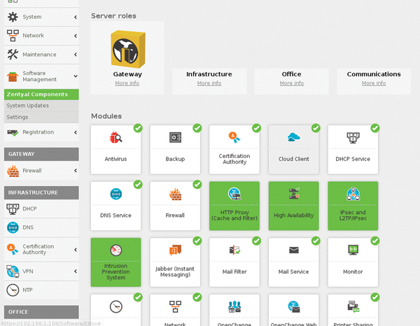Toggle the Cloud Client module checkmark
This screenshot has height=326, width=420.
coord(316,128)
